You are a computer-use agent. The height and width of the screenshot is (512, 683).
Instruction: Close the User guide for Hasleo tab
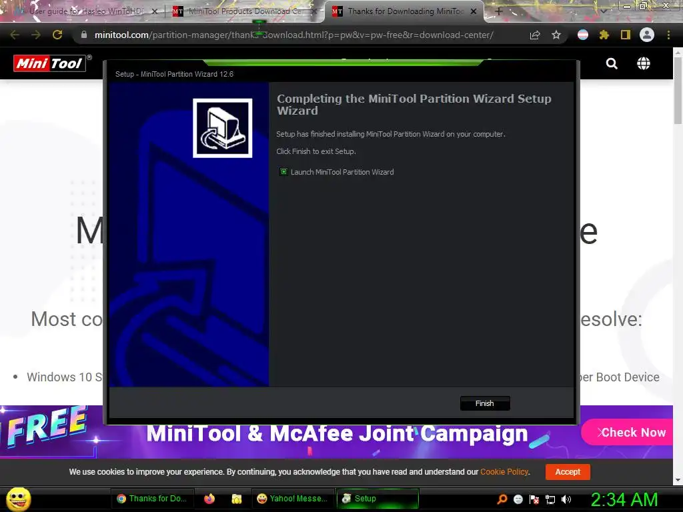pyautogui.click(x=155, y=11)
